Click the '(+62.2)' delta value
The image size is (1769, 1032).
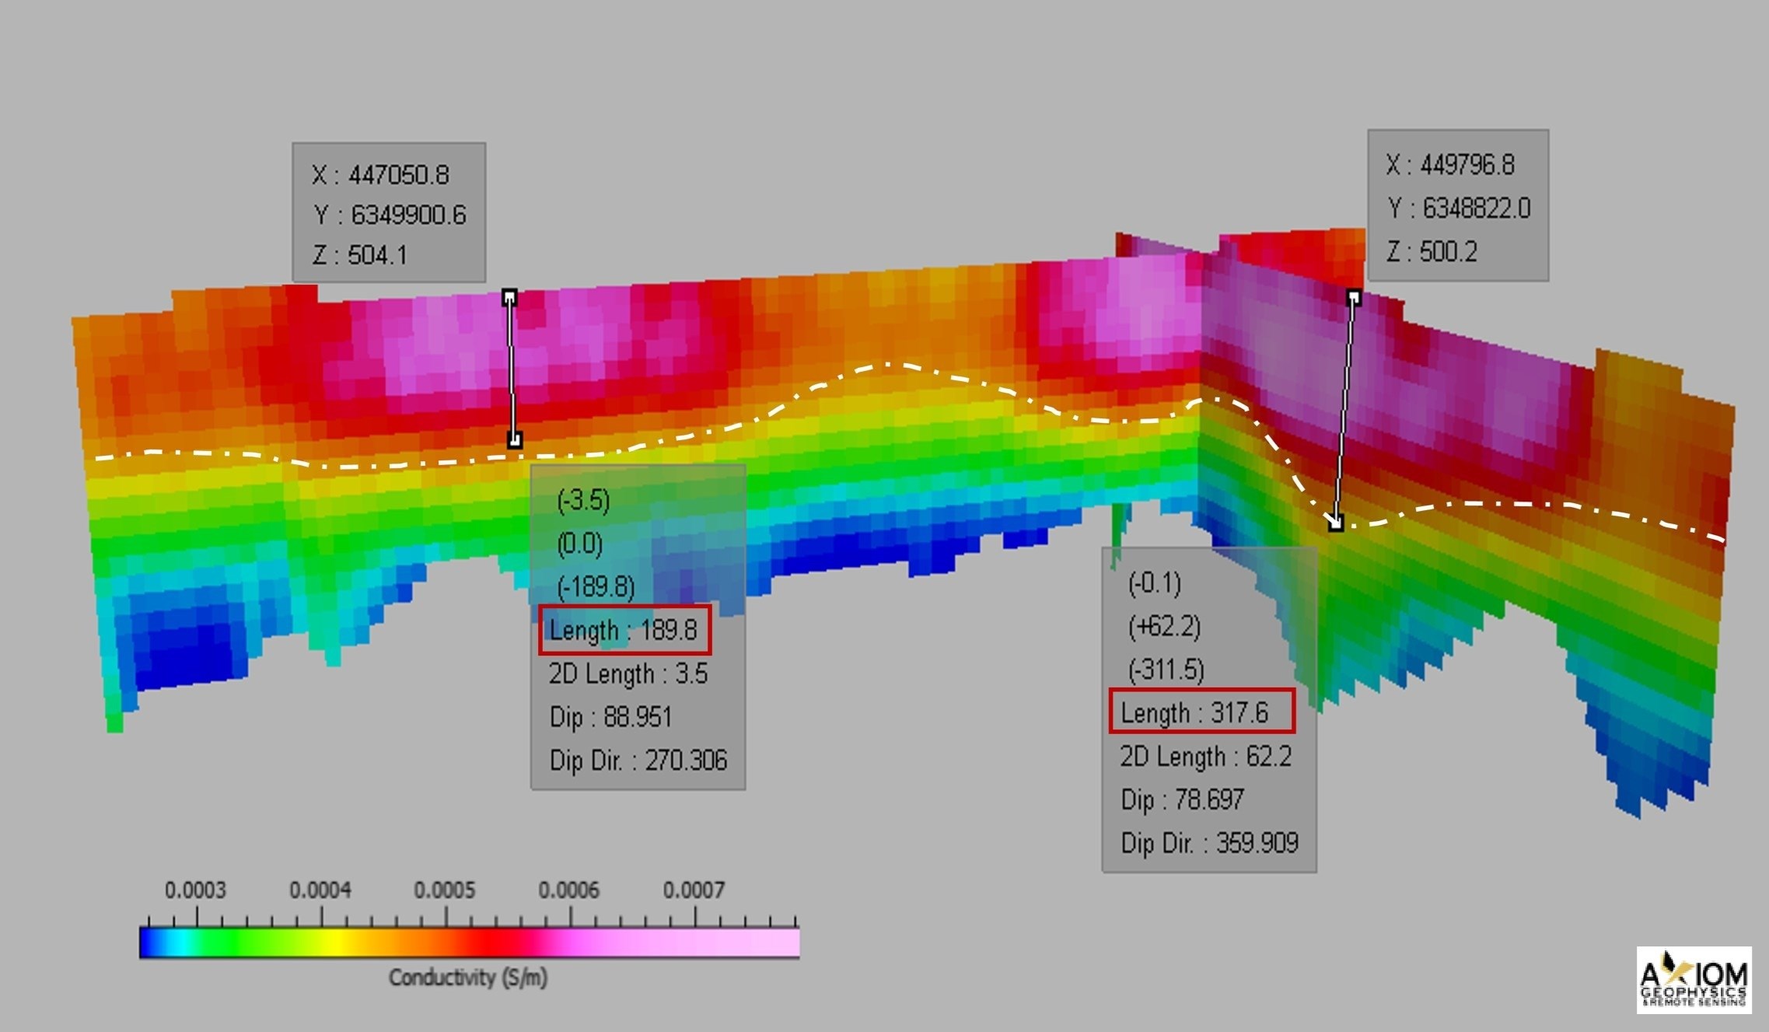click(x=1165, y=626)
